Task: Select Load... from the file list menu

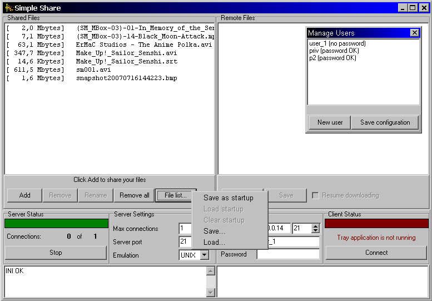Action: [214, 242]
